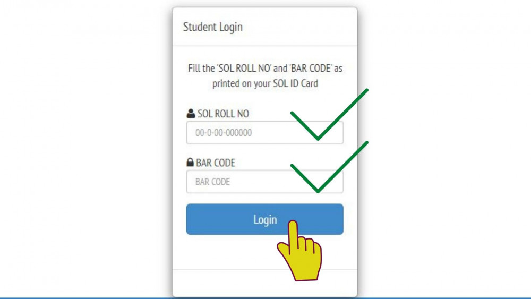
Task: Click the 00-0-00-000000 placeholder text
Action: click(x=224, y=133)
